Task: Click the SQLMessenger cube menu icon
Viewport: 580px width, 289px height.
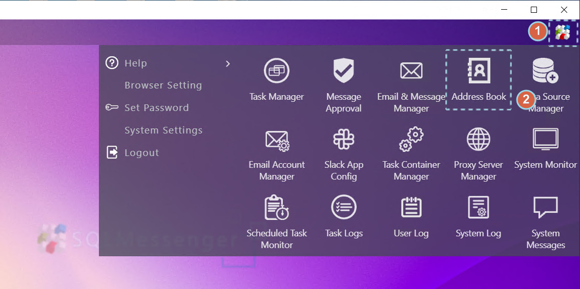Action: 563,32
